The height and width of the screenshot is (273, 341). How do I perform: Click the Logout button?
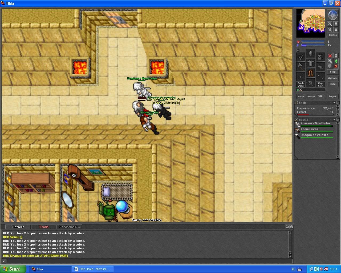click(333, 97)
